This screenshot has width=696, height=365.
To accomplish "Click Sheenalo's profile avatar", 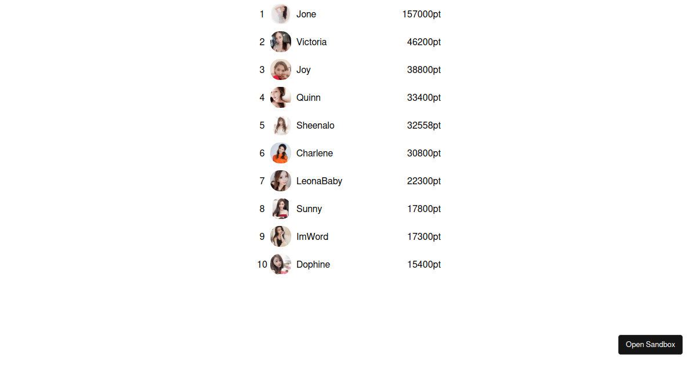I will (281, 125).
